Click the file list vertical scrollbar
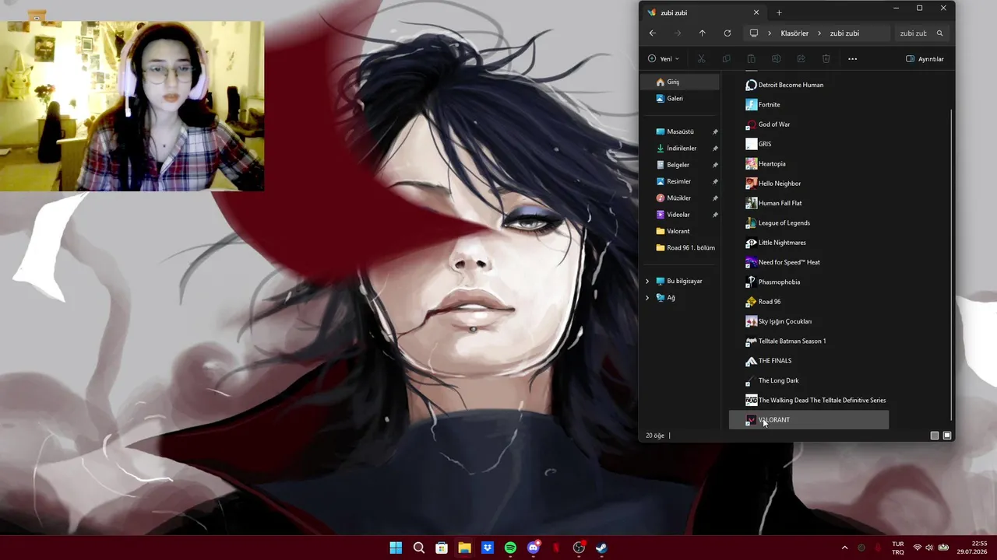Viewport: 997px width, 560px height. click(952, 264)
